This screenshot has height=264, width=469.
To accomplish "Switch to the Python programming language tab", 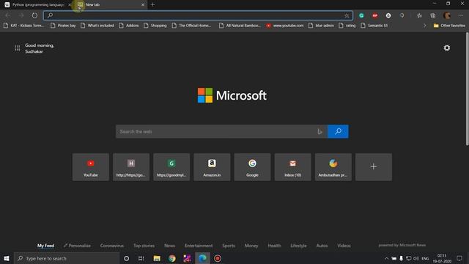I will tap(36, 5).
